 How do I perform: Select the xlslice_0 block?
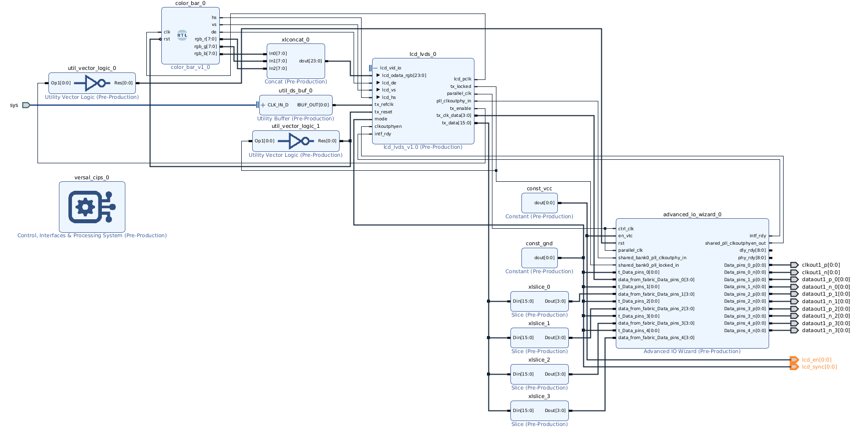pos(539,301)
